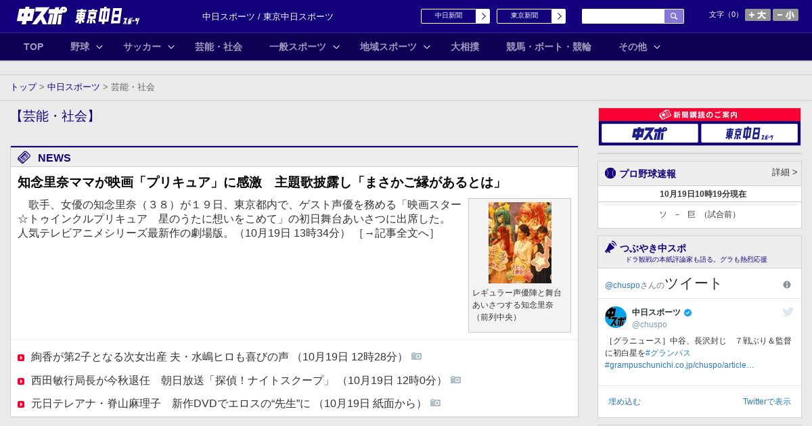Expand the 野球 dropdown chevron

pyautogui.click(x=99, y=47)
